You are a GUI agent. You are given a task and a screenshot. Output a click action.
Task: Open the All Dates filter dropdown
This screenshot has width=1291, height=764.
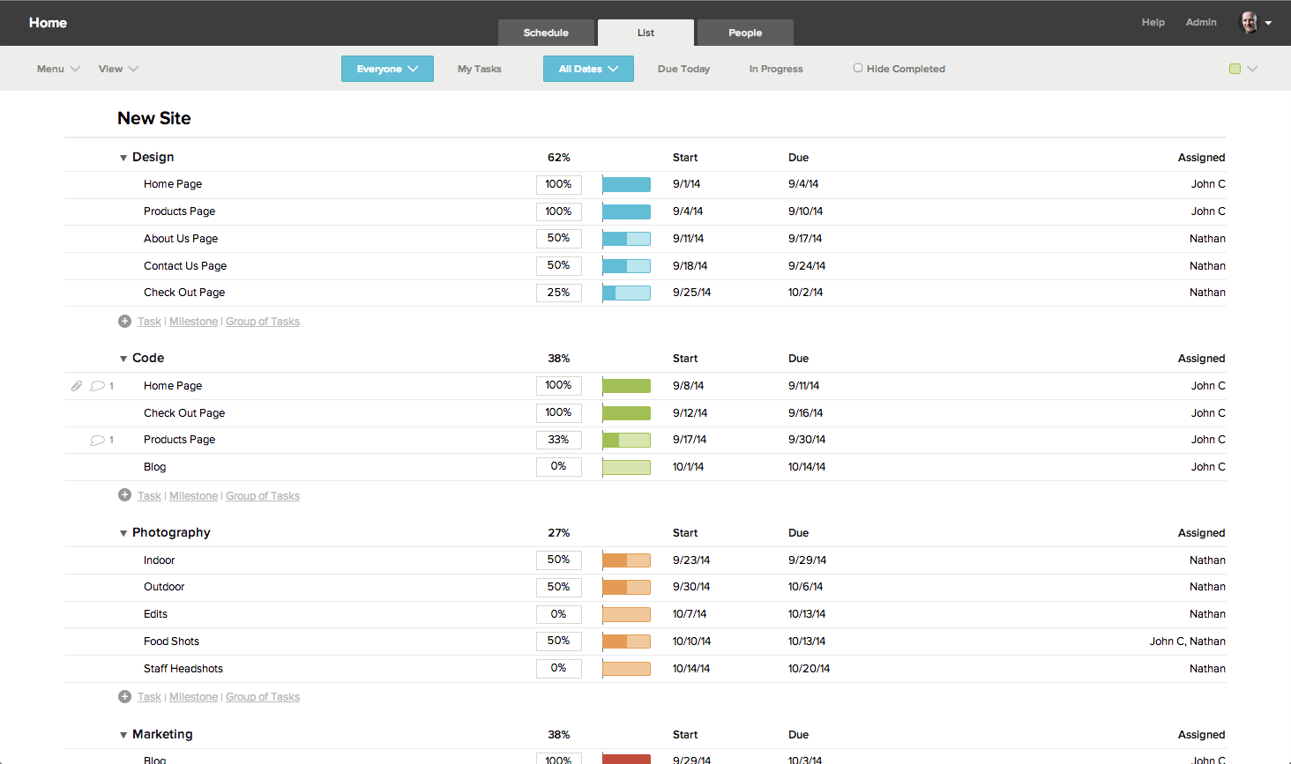click(588, 69)
